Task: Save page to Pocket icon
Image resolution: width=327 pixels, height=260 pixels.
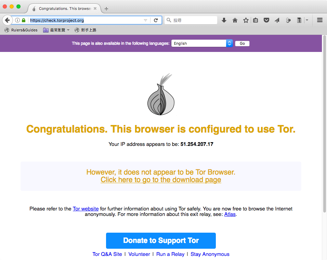Action: pyautogui.click(x=266, y=20)
